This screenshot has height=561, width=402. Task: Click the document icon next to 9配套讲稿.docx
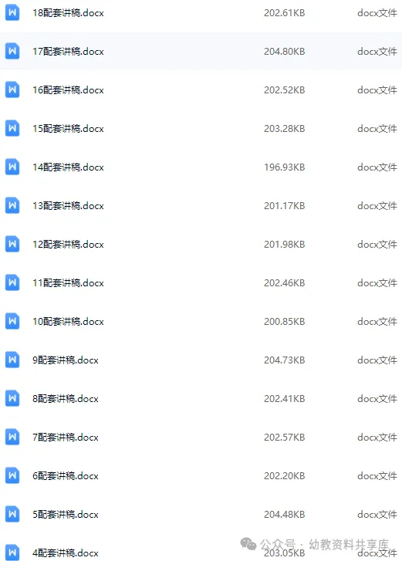click(12, 360)
